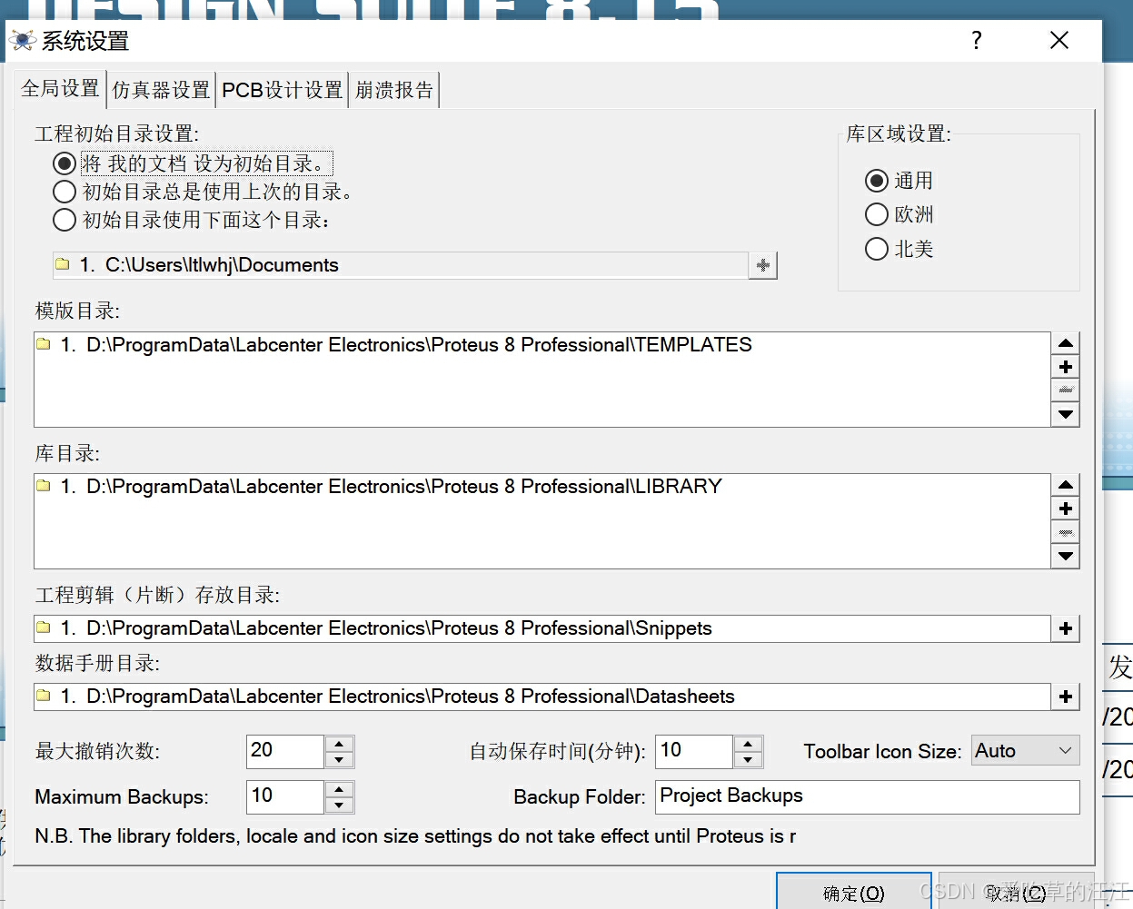Click the browse icon beside the Documents path
The height and width of the screenshot is (909, 1133).
click(763, 265)
